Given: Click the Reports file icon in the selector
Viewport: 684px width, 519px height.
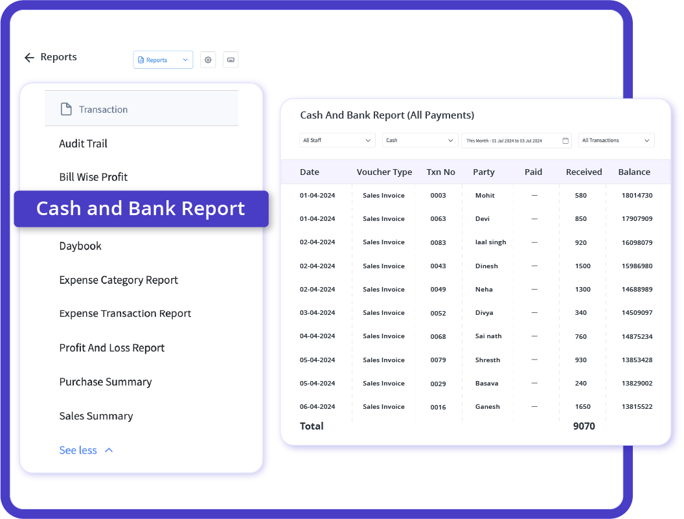Looking at the screenshot, I should [140, 59].
